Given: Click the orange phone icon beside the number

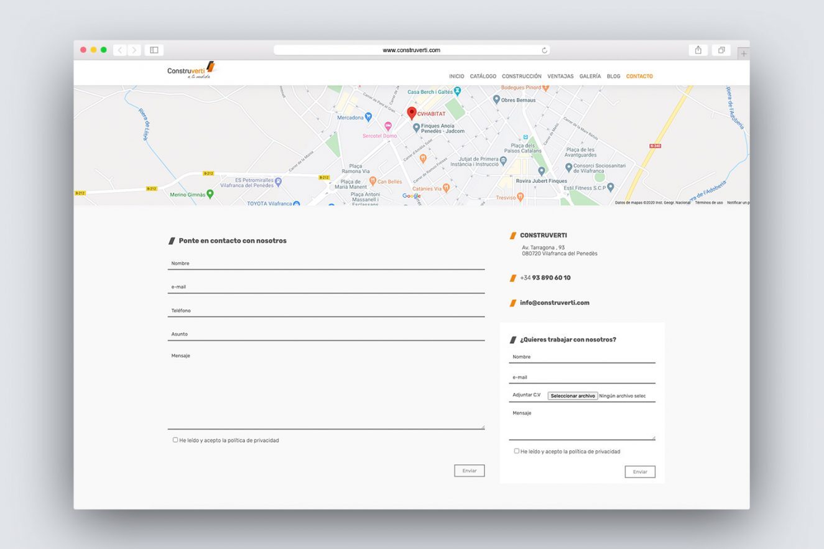Looking at the screenshot, I should pos(512,277).
